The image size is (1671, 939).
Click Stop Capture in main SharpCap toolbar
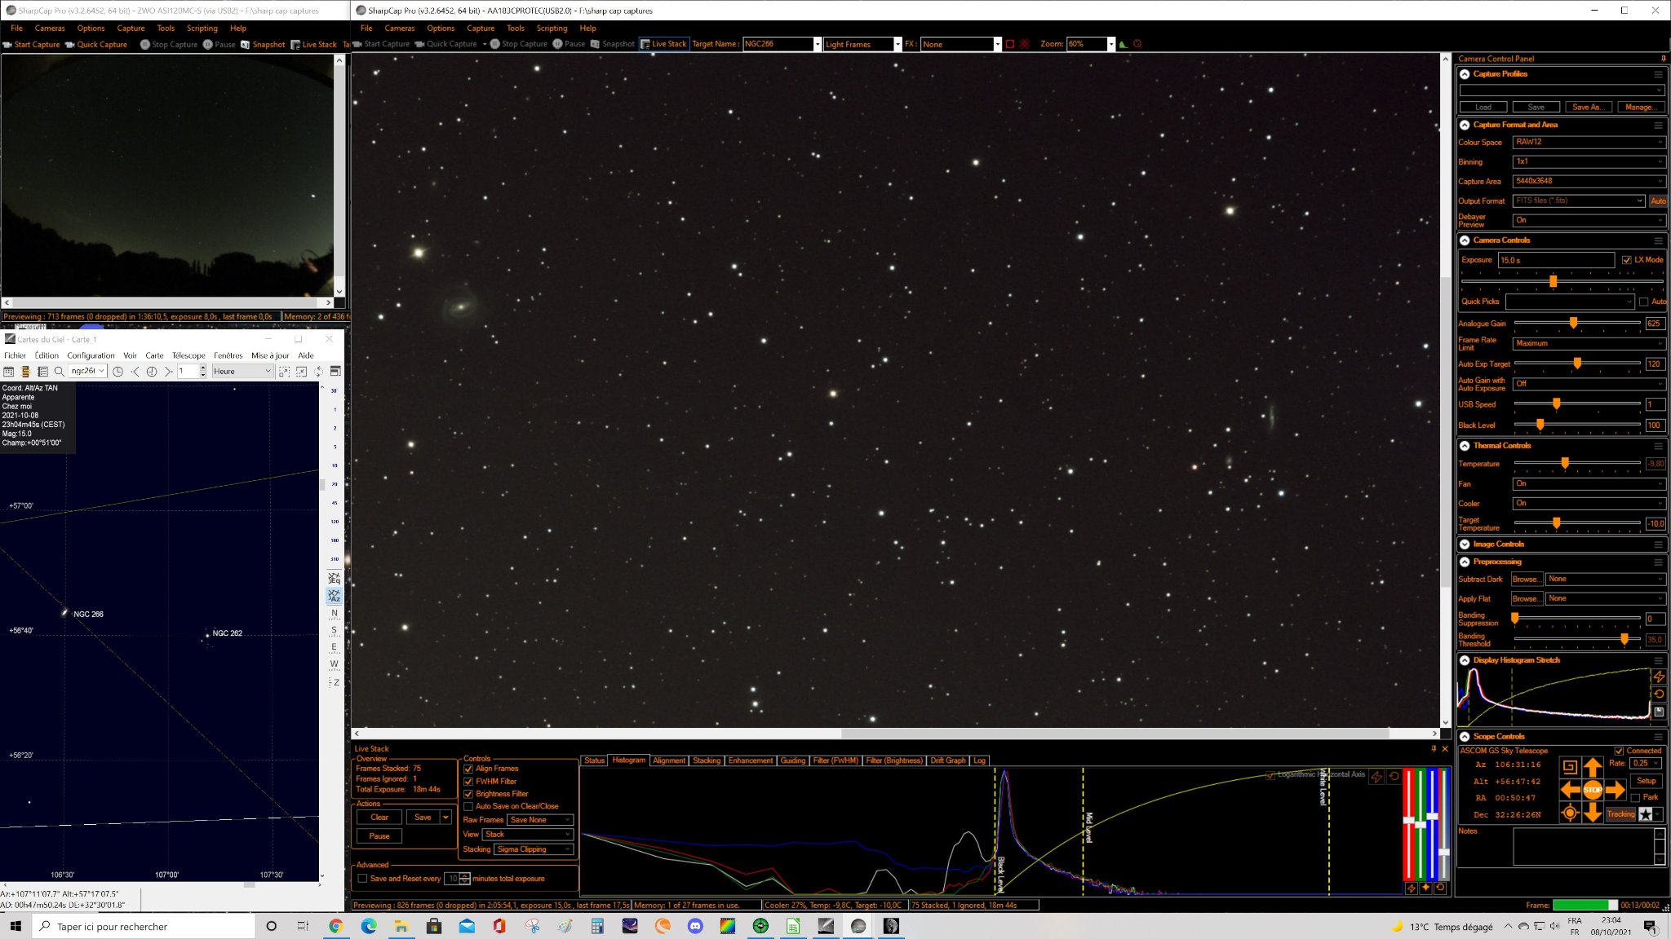tap(519, 44)
